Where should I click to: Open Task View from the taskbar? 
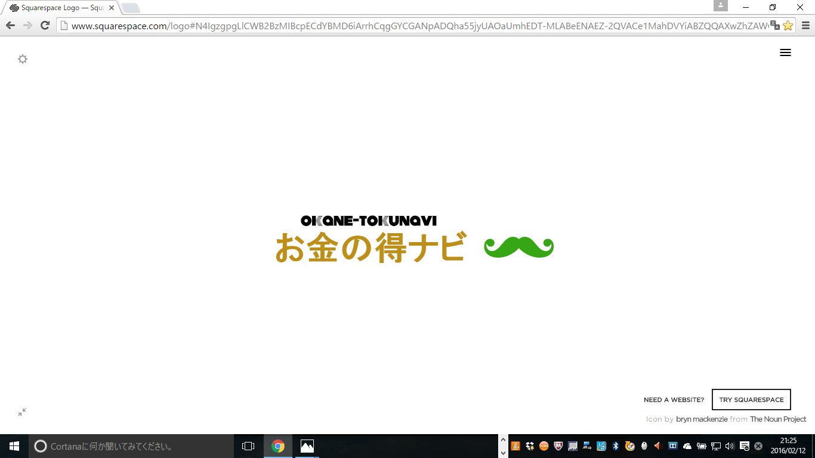(248, 446)
